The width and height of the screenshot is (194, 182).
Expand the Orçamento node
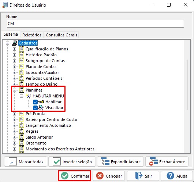pos(15,143)
